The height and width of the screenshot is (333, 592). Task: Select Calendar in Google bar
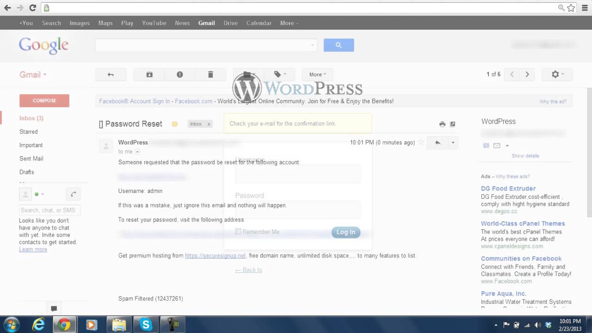(259, 23)
